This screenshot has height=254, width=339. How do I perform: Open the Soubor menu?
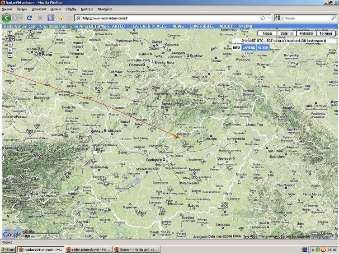coord(7,9)
